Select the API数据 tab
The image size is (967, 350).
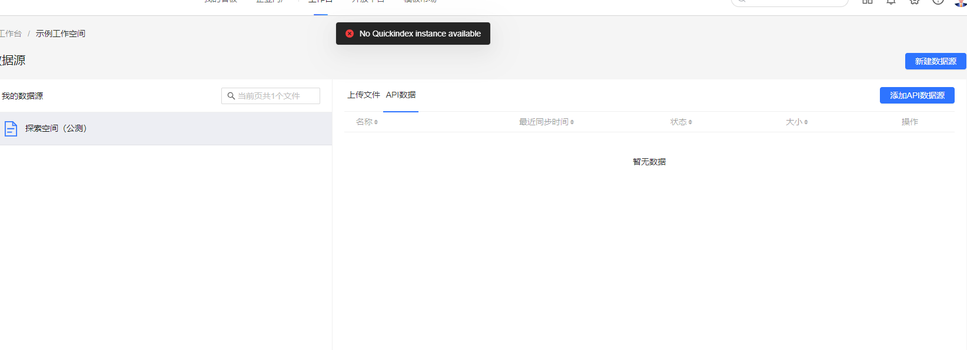click(401, 95)
